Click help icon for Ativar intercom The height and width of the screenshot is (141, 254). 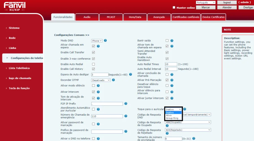(98, 92)
